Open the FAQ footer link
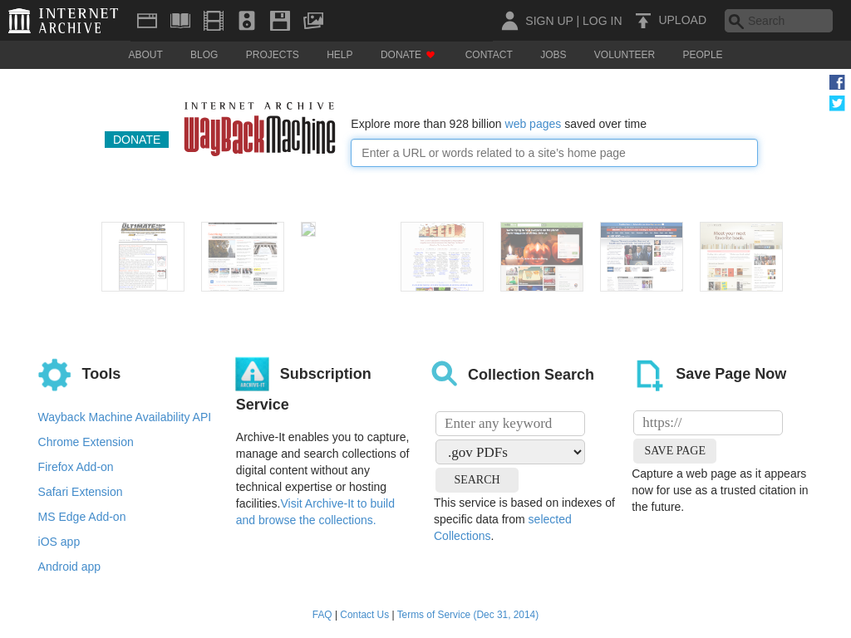Viewport: 851px width, 638px height. click(x=322, y=615)
